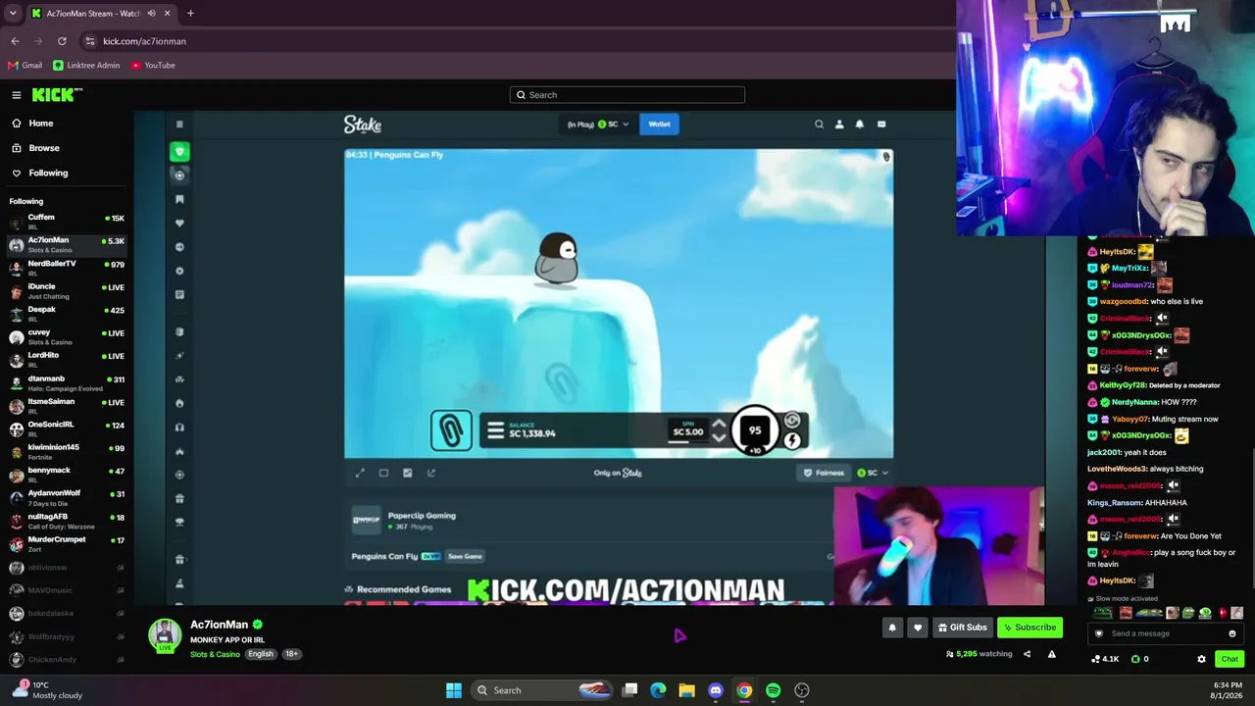Viewport: 1255px width, 706px height.
Task: Open File Explorer from the taskbar
Action: click(x=686, y=690)
